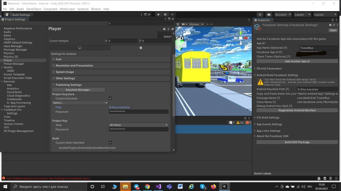341x191 pixels.
Task: Toggle the console error count filter
Action: pyautogui.click(x=248, y=123)
